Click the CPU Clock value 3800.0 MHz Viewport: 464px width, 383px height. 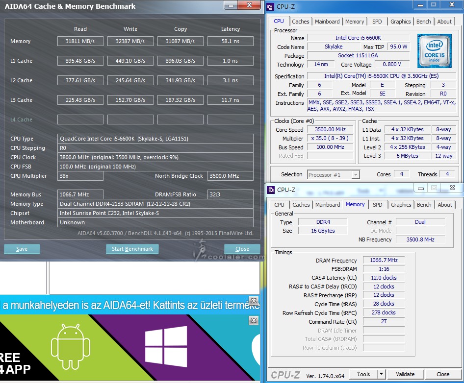coord(155,157)
